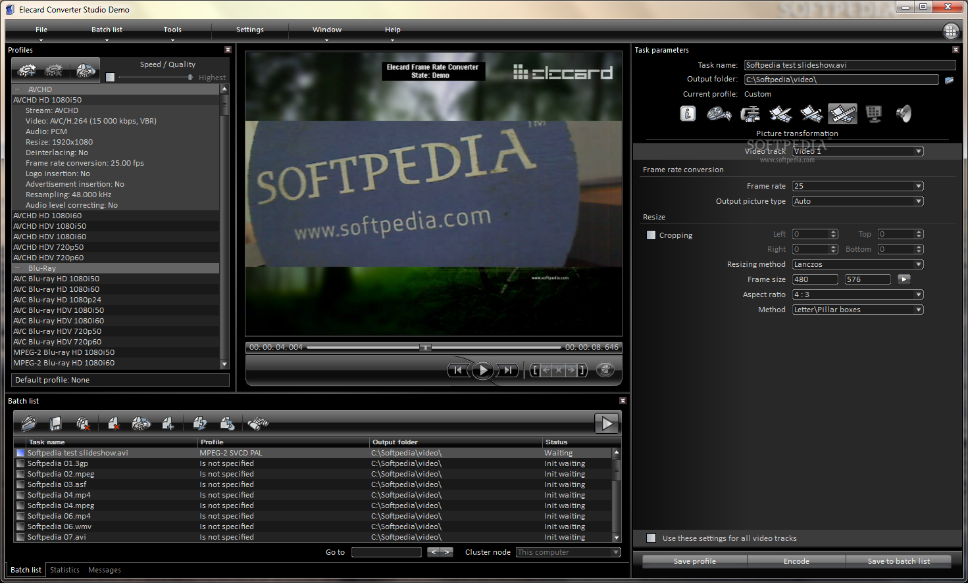The height and width of the screenshot is (583, 968).
Task: Save the batch list via floppy icon
Action: pos(56,424)
